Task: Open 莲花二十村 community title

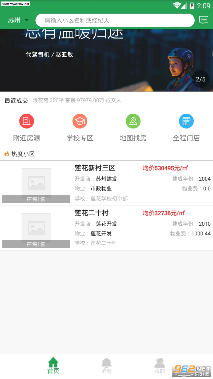Action: (x=92, y=213)
